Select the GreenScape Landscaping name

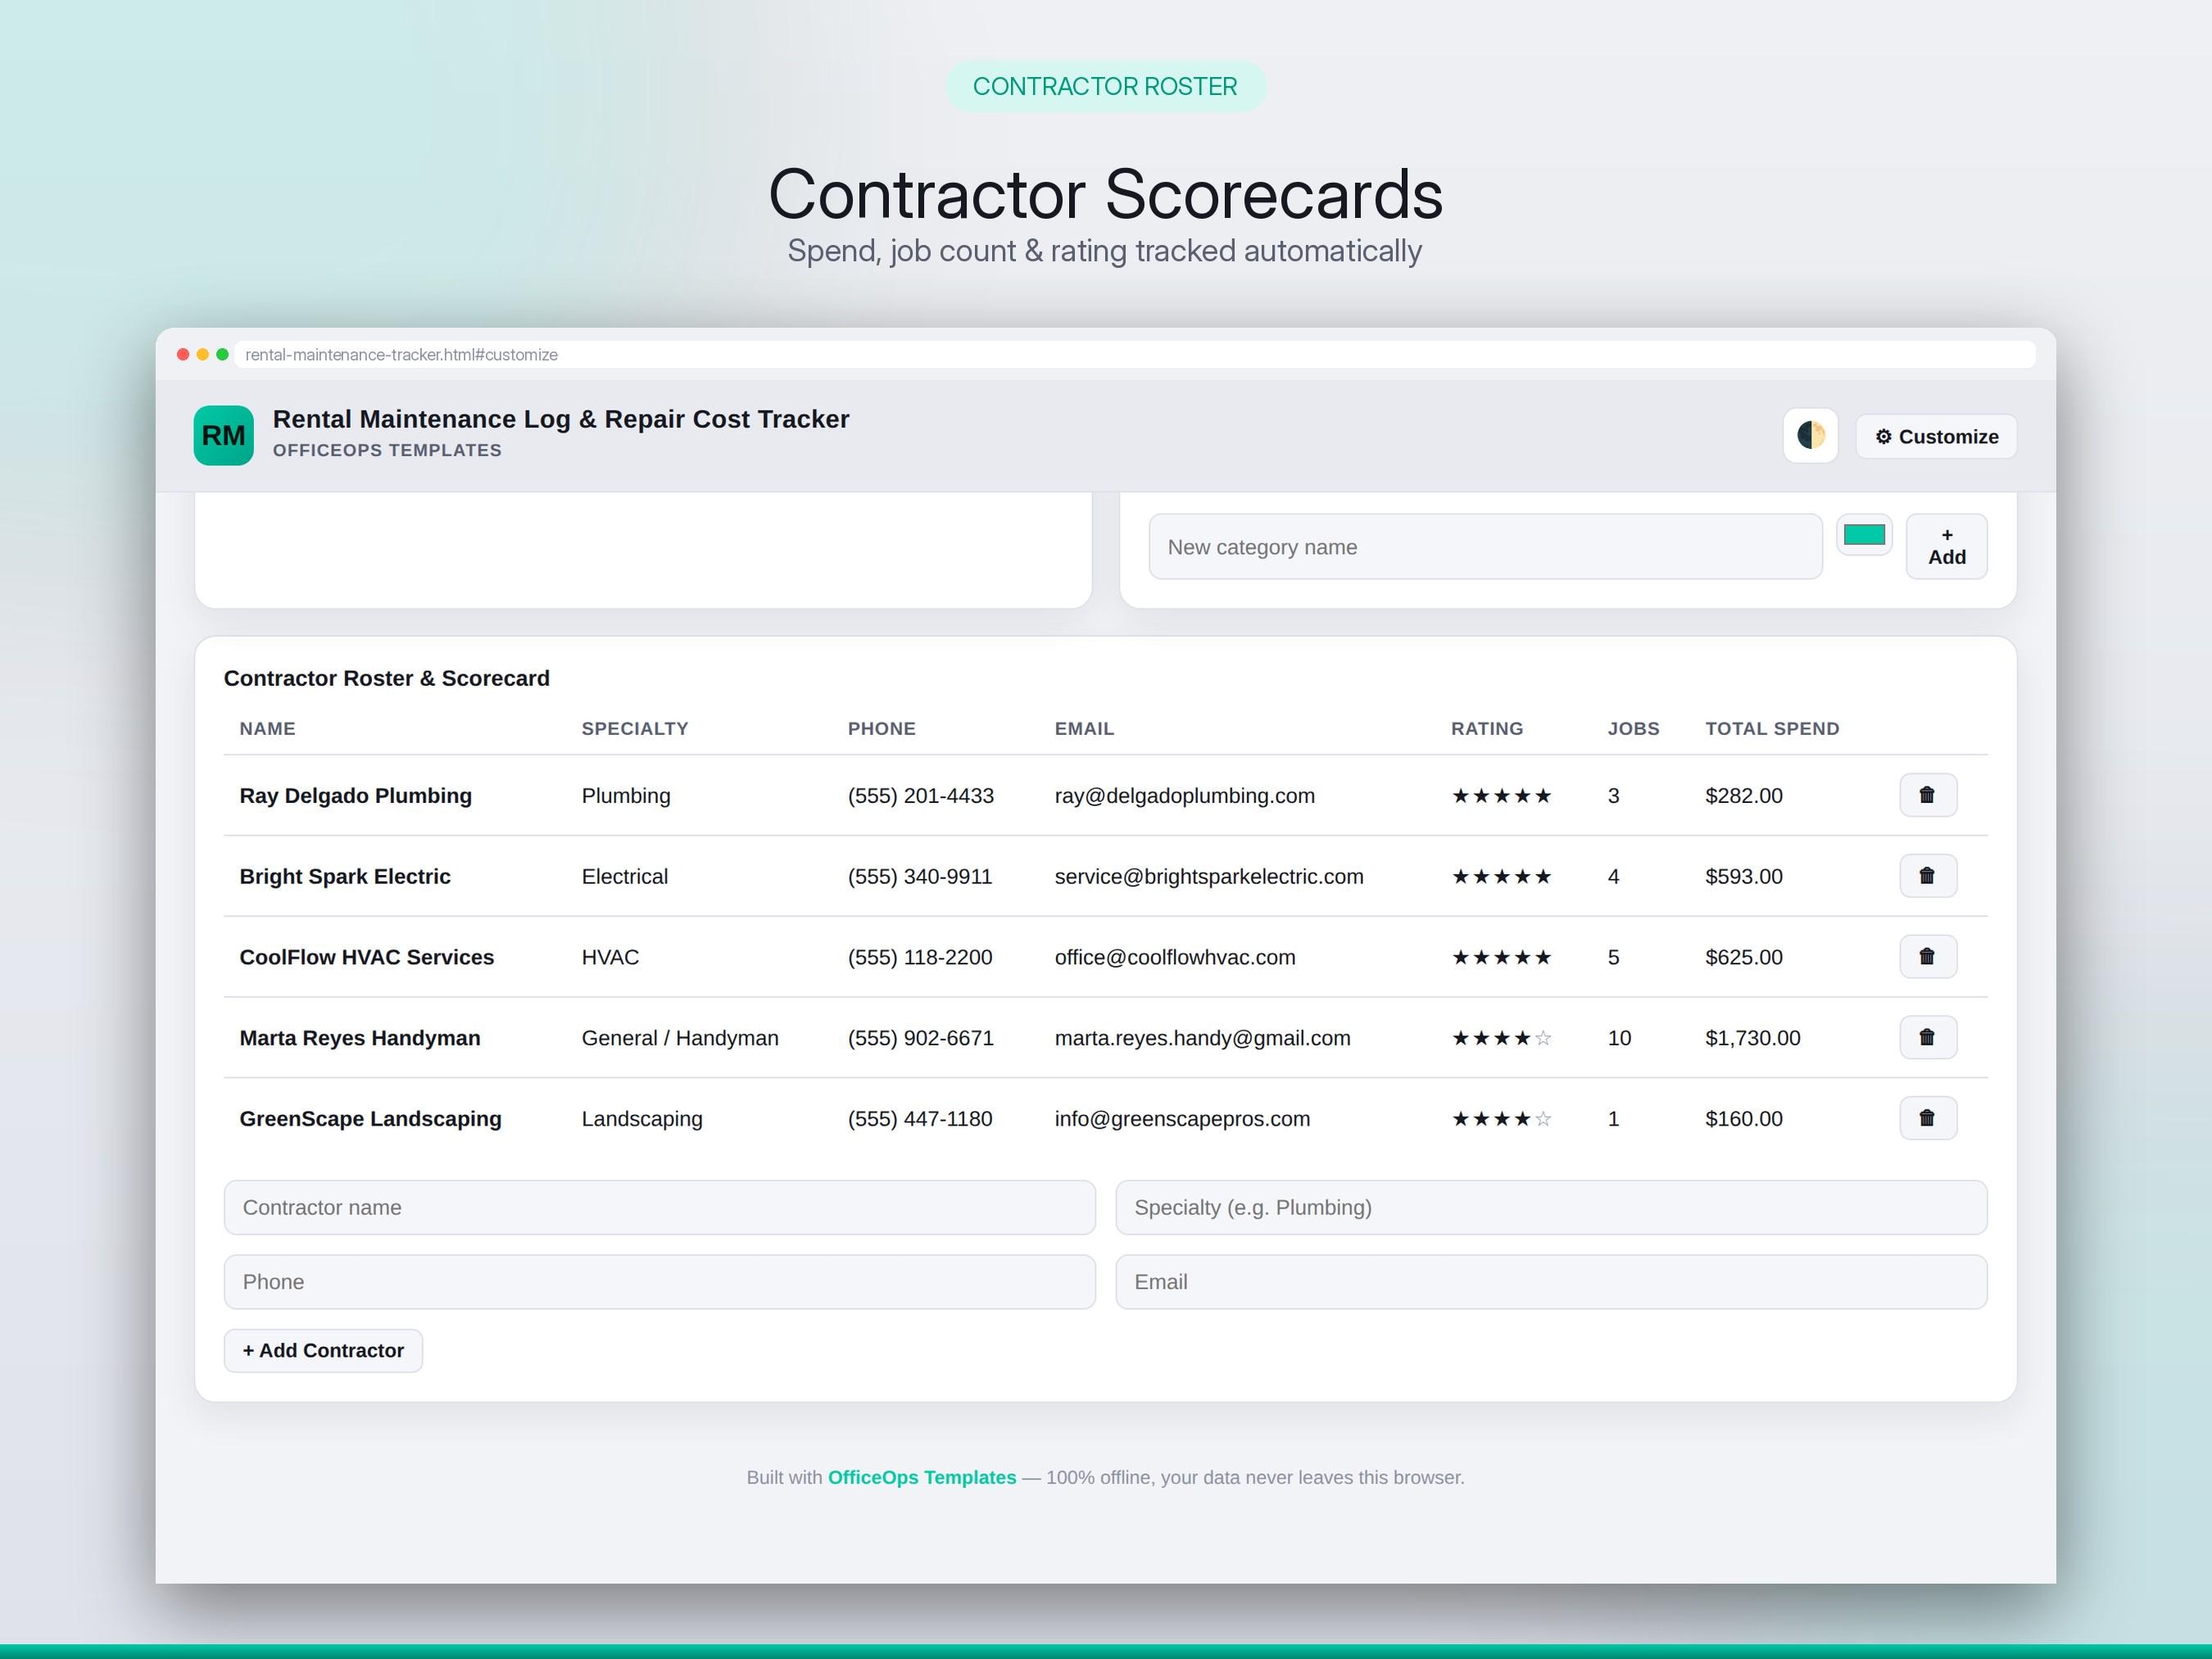coord(370,1118)
